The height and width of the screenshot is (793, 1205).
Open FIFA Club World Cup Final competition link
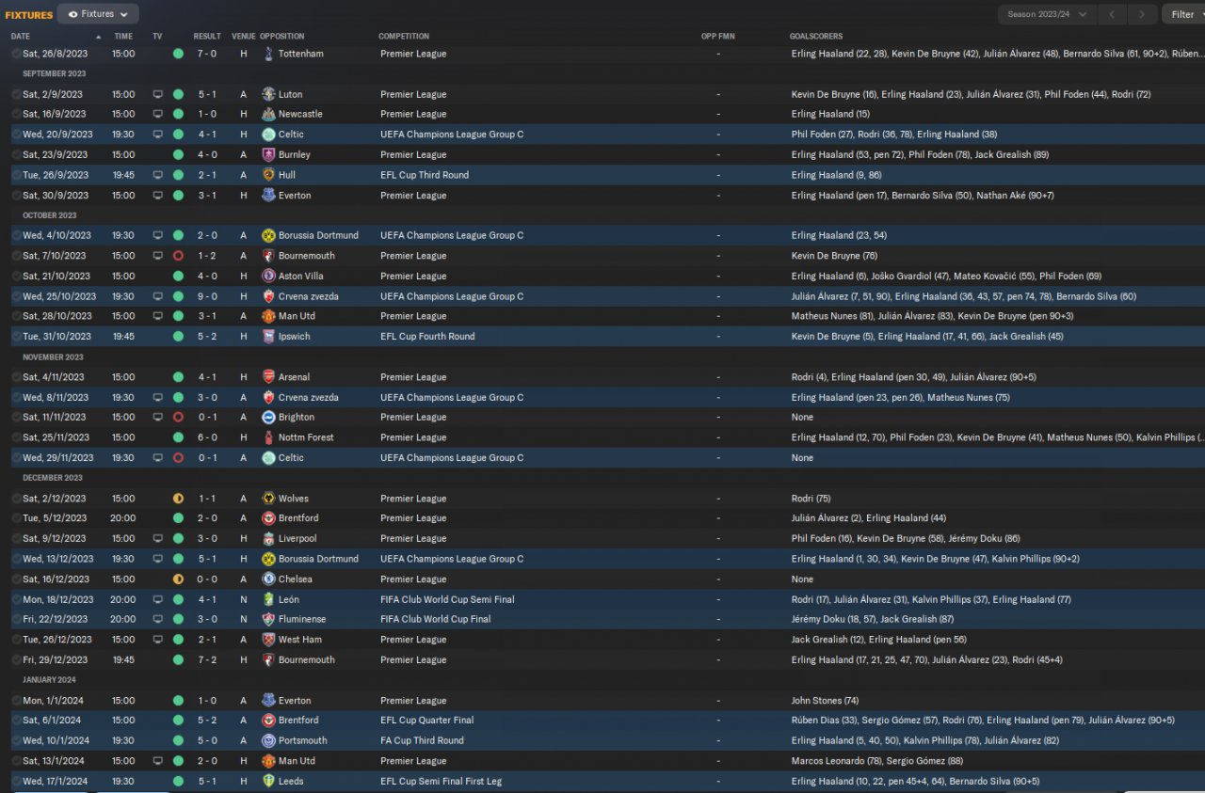point(435,619)
